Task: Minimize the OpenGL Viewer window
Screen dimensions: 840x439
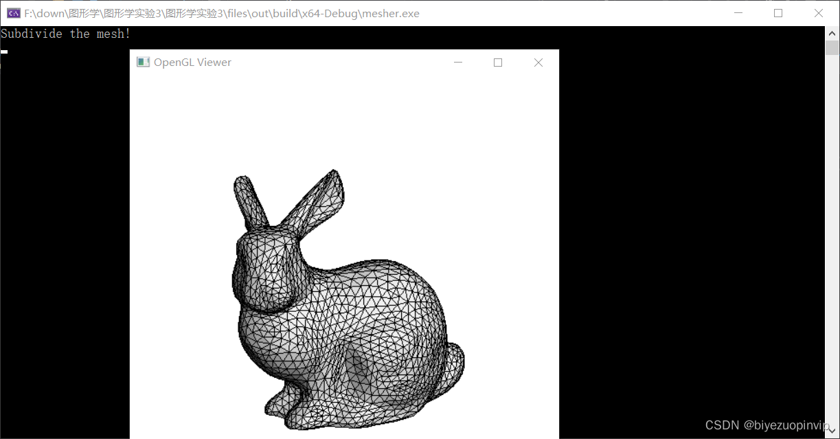Action: coord(458,63)
